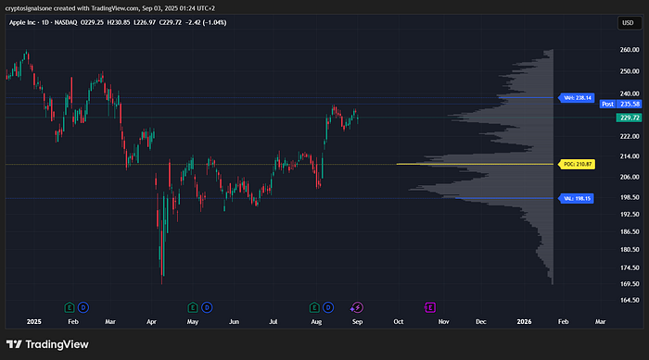Click the Oct time axis label
This screenshot has height=360, width=649.
398,321
